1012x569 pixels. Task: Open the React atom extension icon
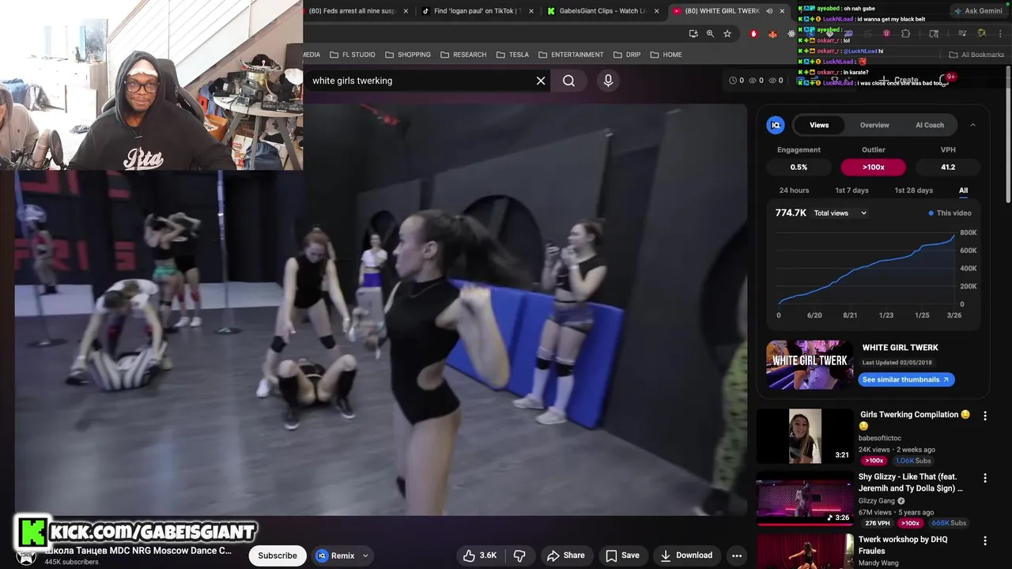(x=791, y=33)
